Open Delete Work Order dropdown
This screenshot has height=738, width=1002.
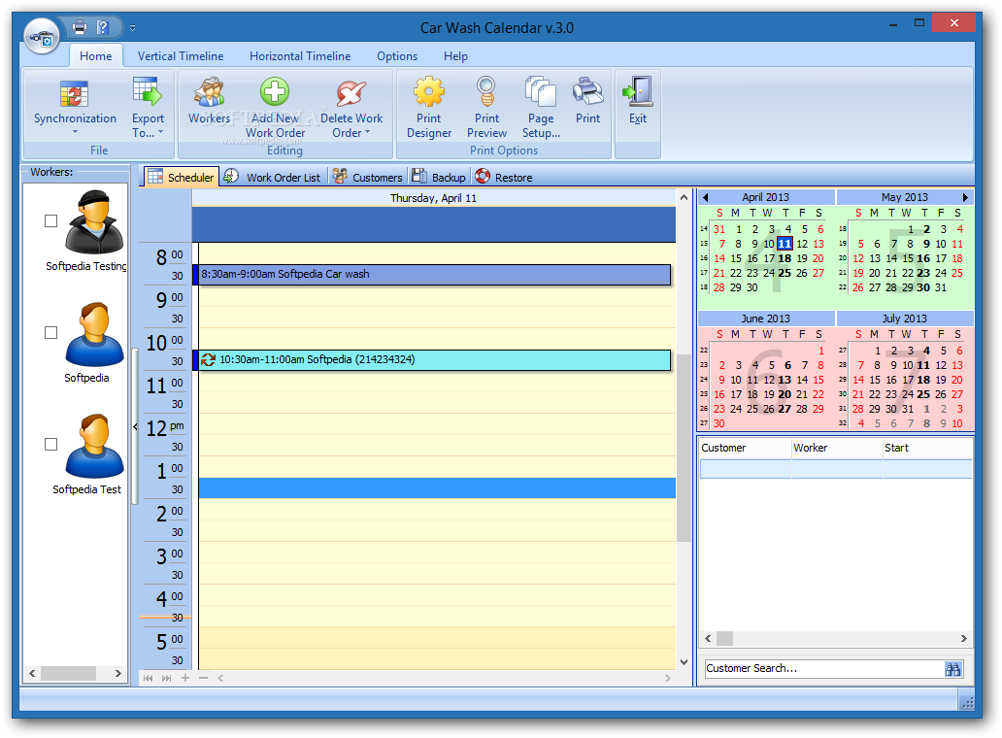(351, 107)
